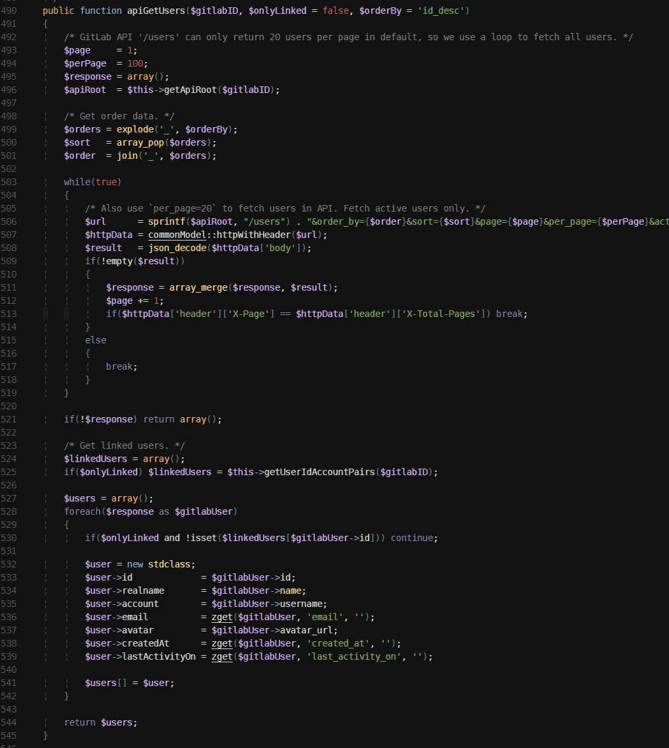The width and height of the screenshot is (669, 748).
Task: Click array_merge on line 511
Action: pos(198,287)
